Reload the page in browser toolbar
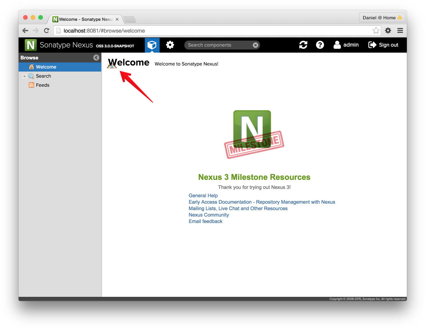 coord(47,31)
